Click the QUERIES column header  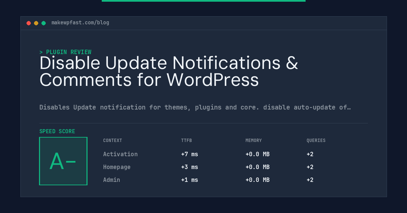pyautogui.click(x=316, y=141)
